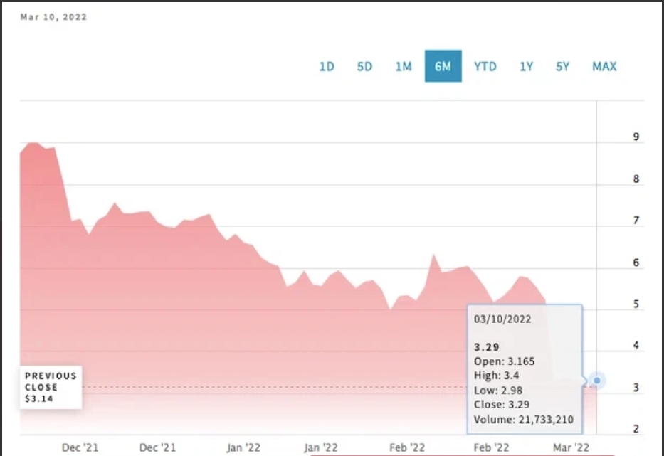Click the 6 value on price axis
This screenshot has width=664, height=456.
(636, 263)
